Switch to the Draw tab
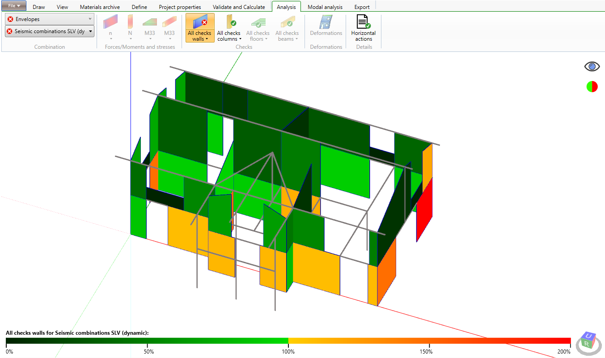Viewport: 605px width, 358px height. [39, 7]
